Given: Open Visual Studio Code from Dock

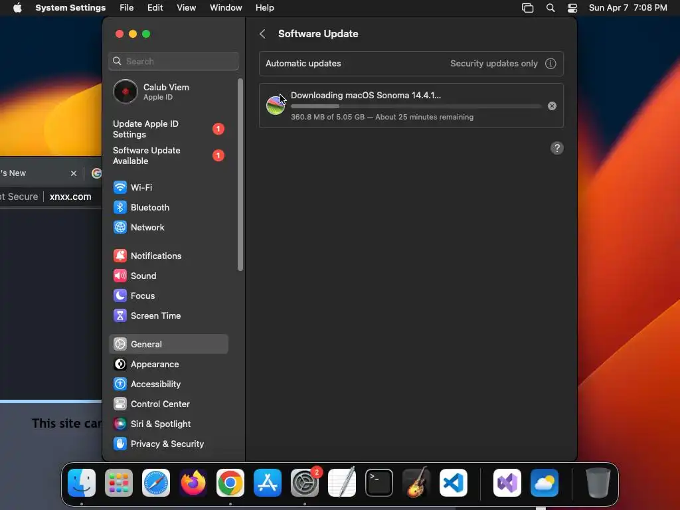Looking at the screenshot, I should [x=454, y=483].
